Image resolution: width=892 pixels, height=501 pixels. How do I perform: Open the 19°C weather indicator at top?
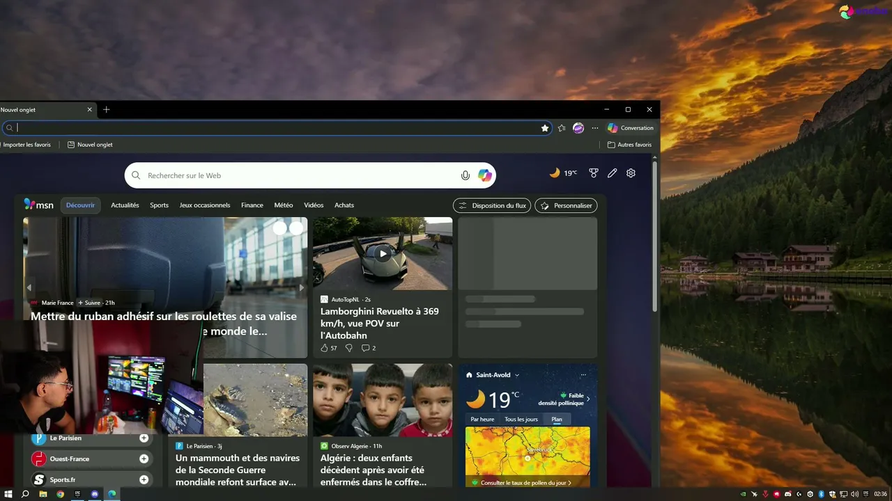563,173
